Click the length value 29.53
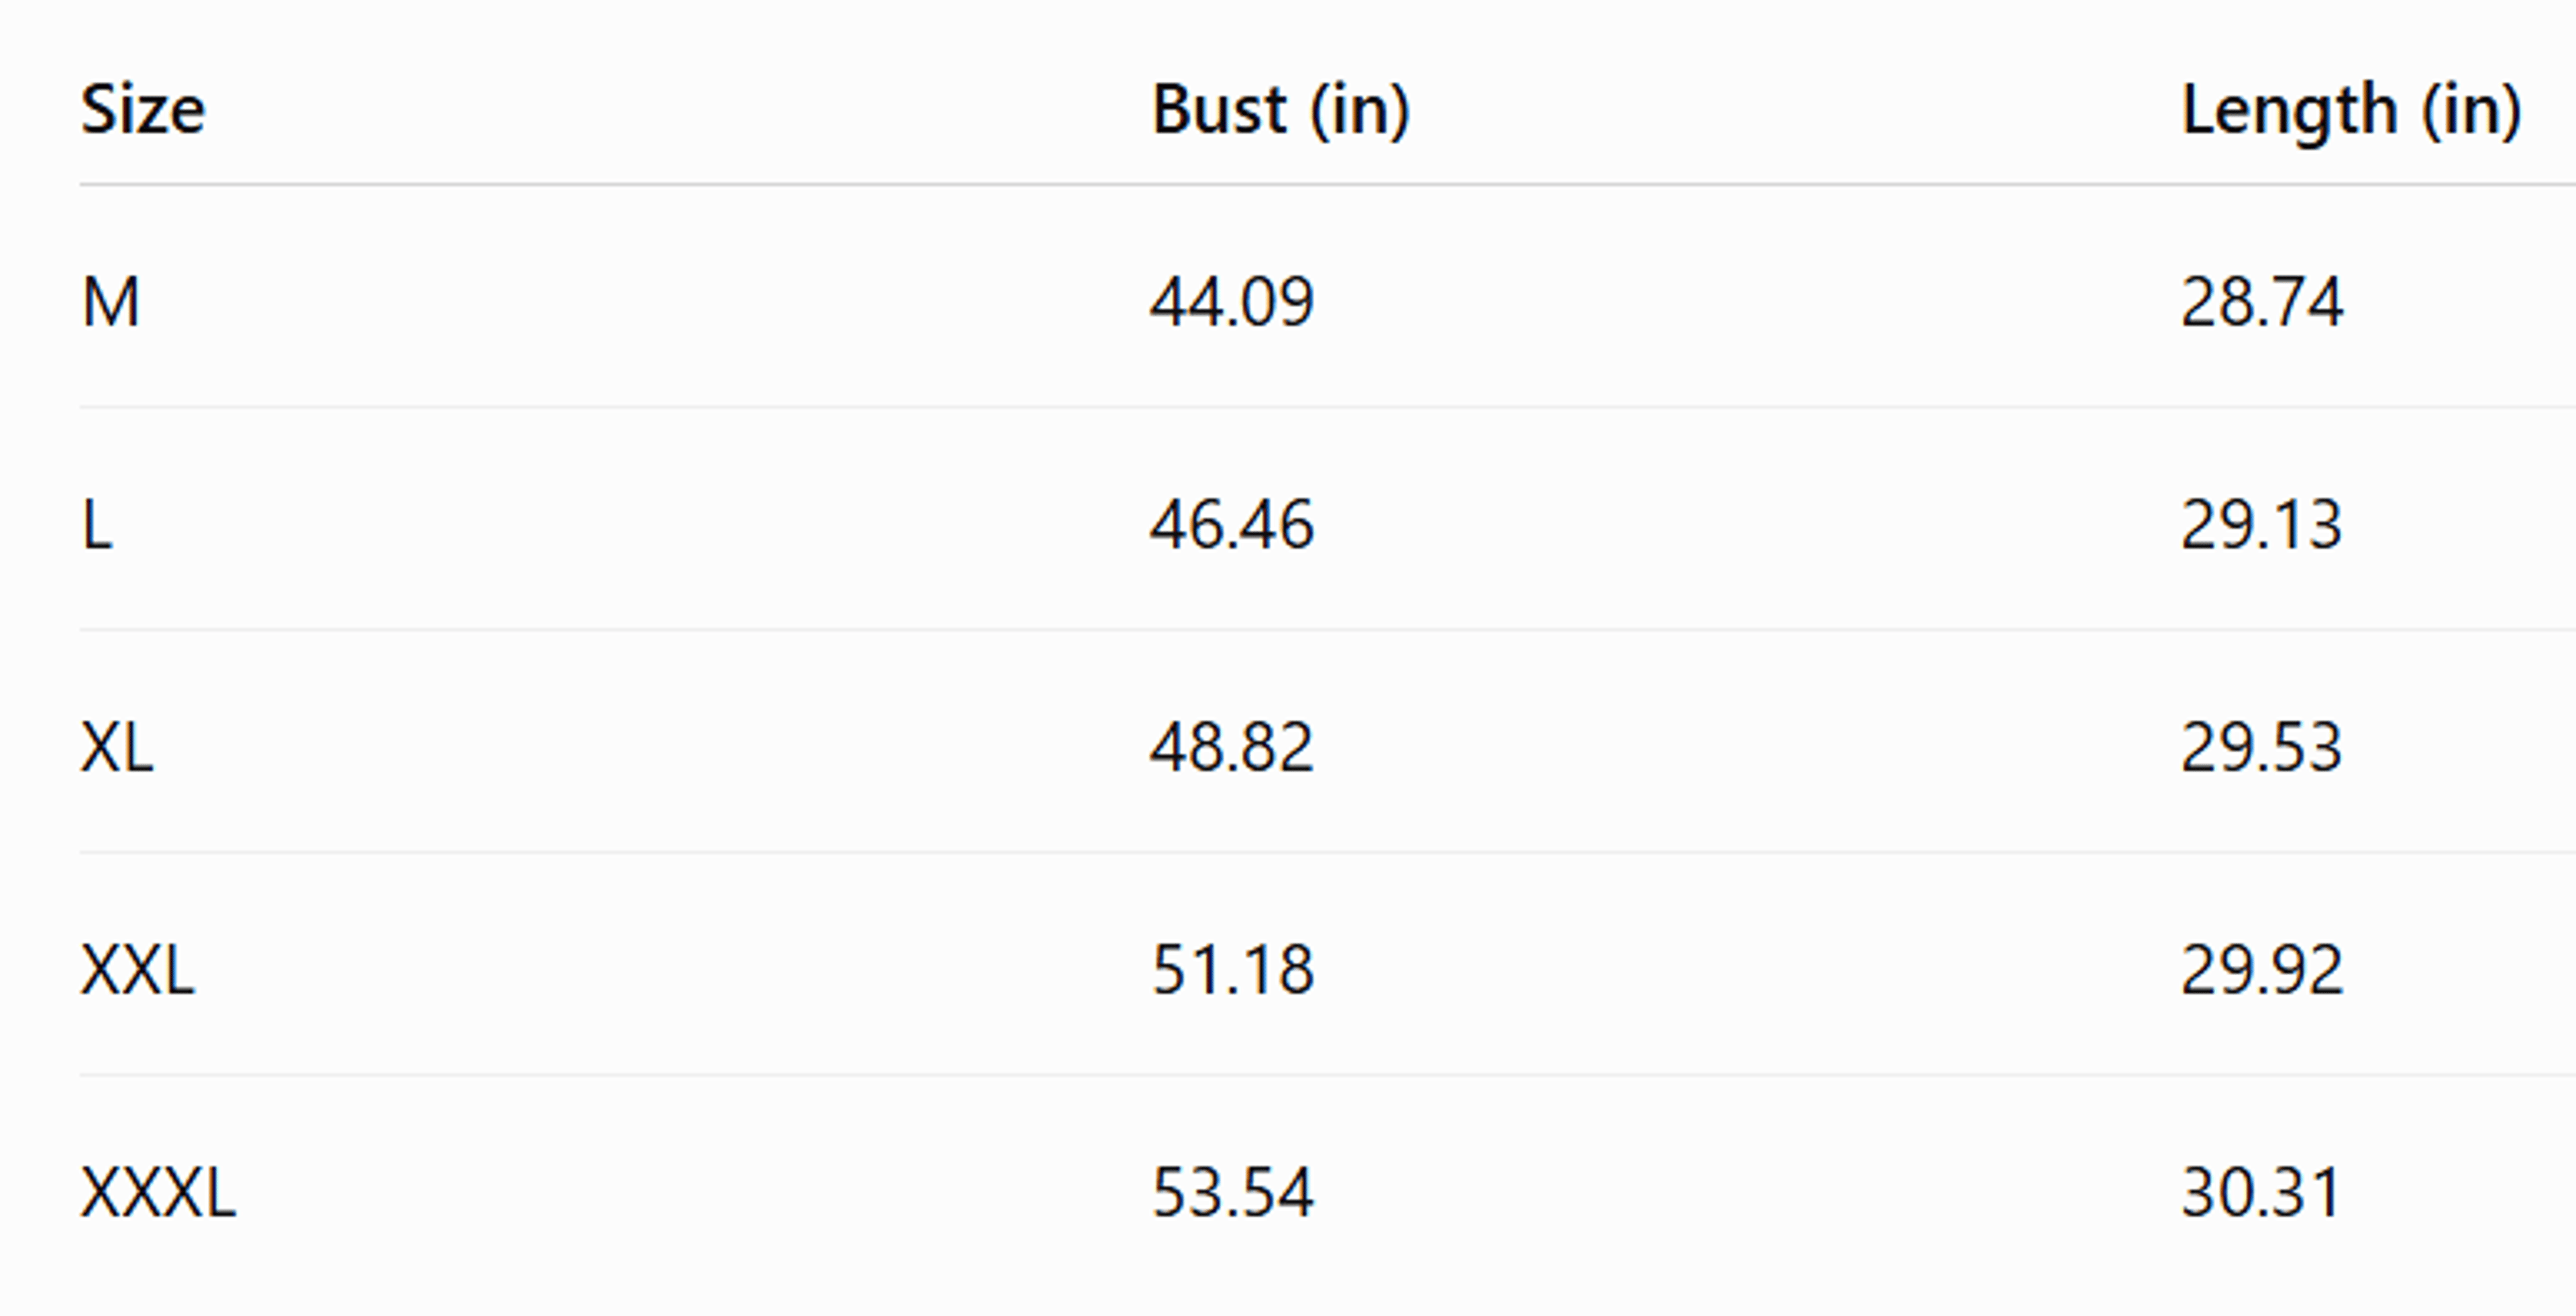 click(2262, 747)
